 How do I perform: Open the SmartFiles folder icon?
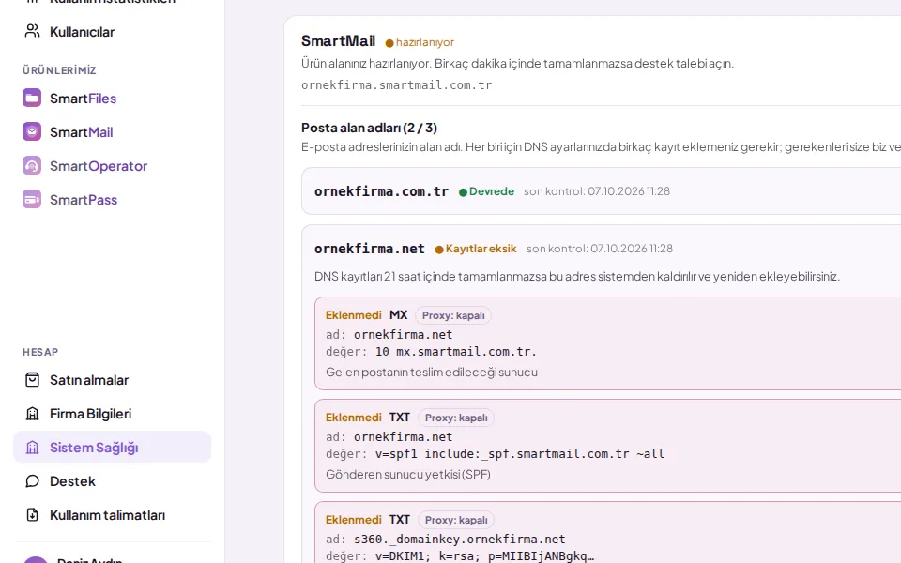(x=32, y=98)
